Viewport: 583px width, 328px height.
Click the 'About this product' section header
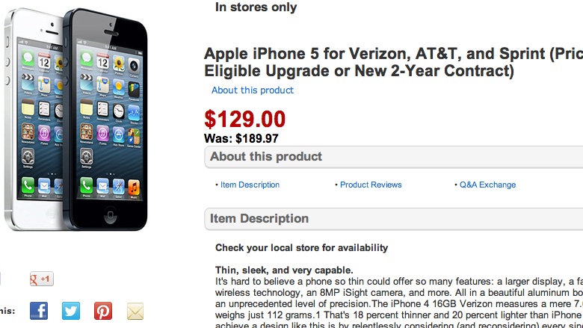[x=266, y=157]
